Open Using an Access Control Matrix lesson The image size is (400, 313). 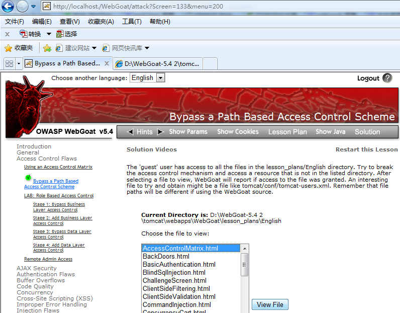[x=58, y=167]
